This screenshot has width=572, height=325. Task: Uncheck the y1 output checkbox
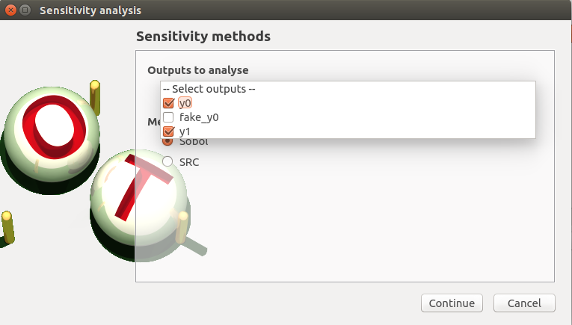[x=168, y=131]
